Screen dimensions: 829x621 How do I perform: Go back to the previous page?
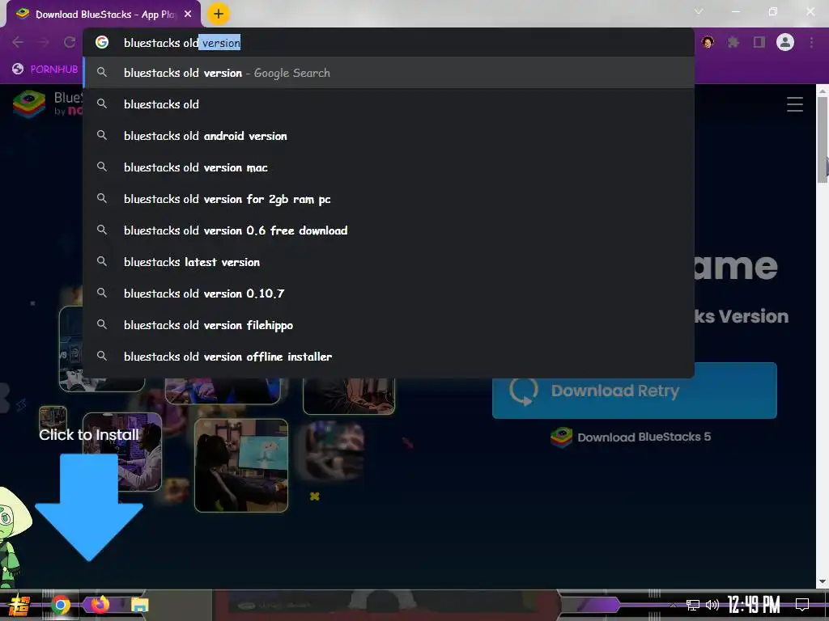(18, 42)
